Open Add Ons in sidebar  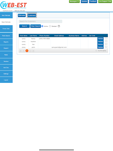tap(6, 68)
